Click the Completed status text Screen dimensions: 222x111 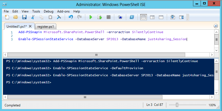(x=12, y=105)
